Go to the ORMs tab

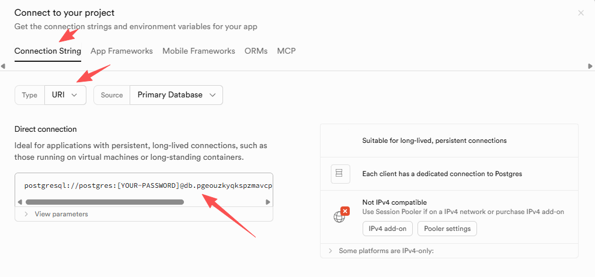[x=256, y=51]
